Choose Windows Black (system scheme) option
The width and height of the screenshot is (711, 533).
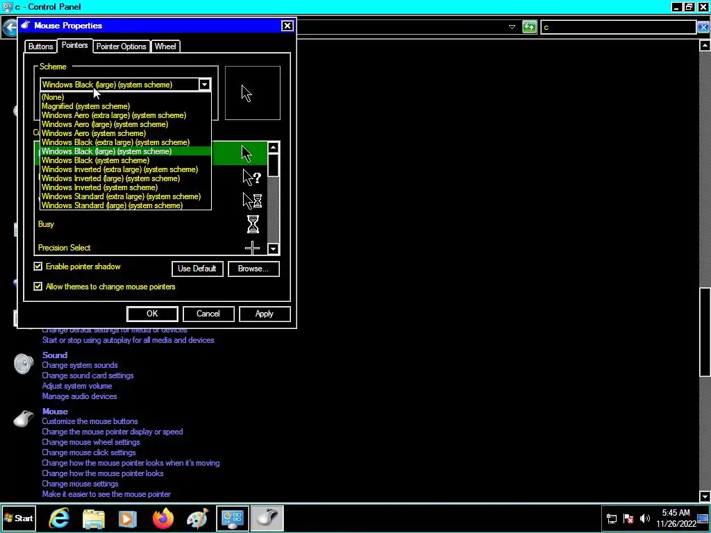click(126, 160)
